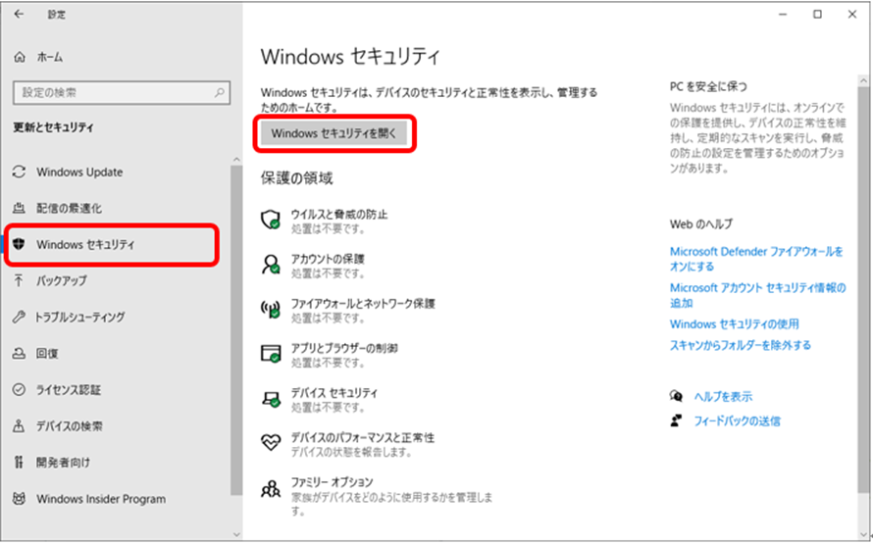Click the ファイアウォールとネットワーク保護 antenna icon
The width and height of the screenshot is (873, 544).
click(x=271, y=308)
